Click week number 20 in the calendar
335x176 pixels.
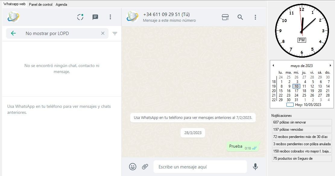pos(274,91)
